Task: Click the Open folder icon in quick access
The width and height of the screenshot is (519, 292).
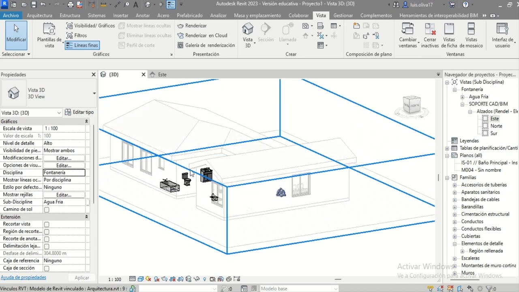Action: pos(24,5)
